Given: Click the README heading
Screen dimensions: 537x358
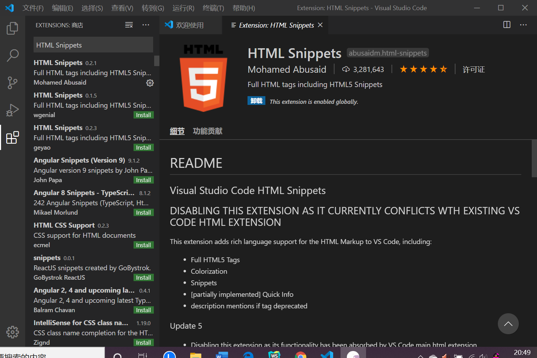Looking at the screenshot, I should click(196, 163).
